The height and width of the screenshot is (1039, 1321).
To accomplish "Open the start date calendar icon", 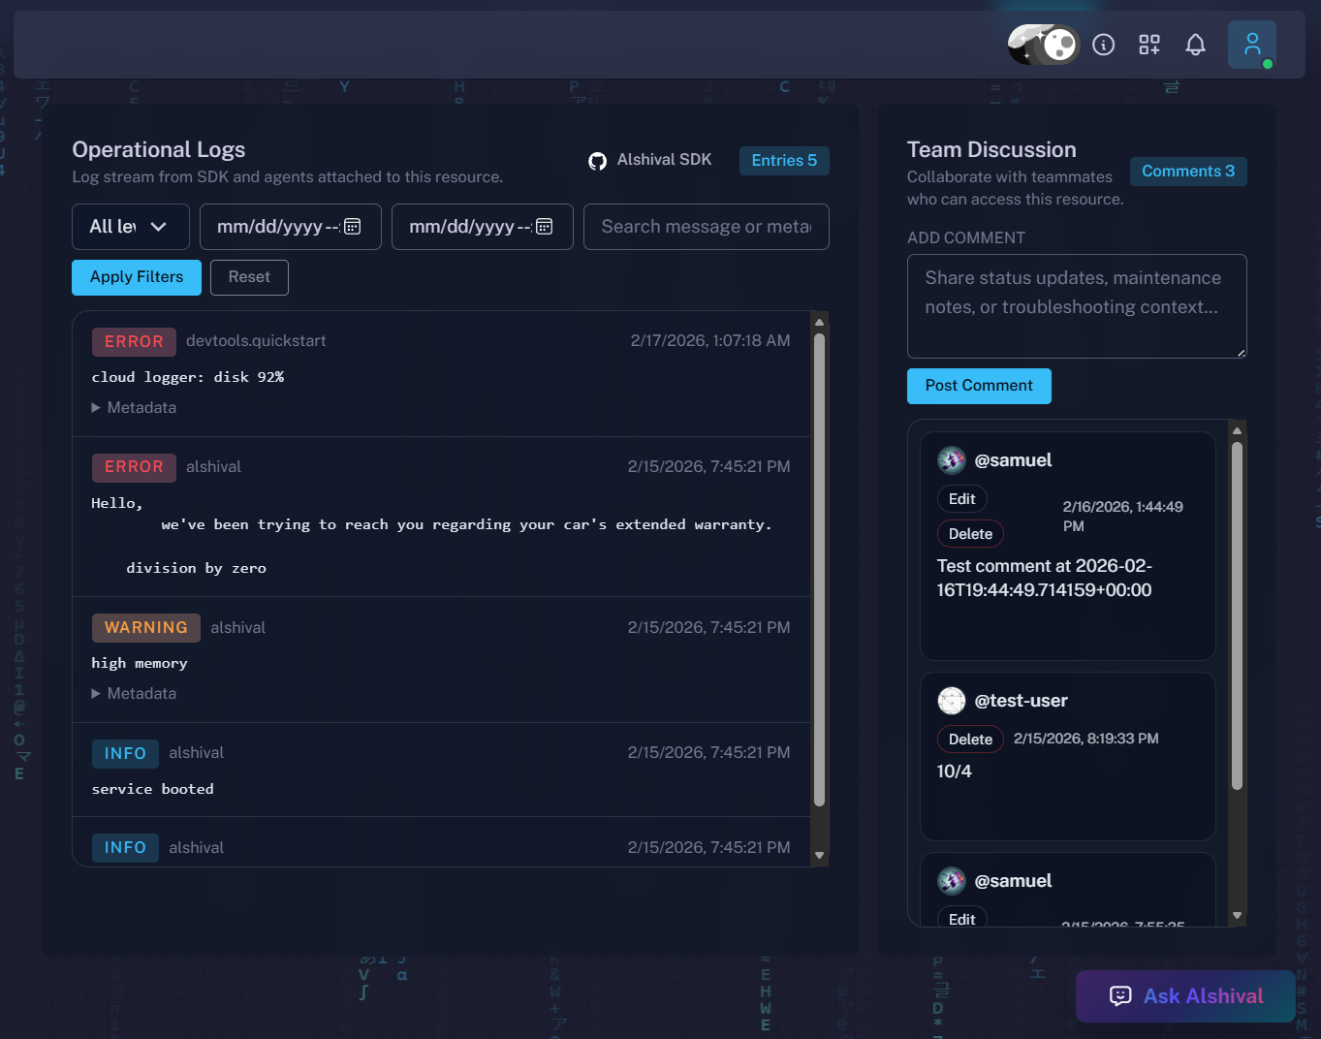I will click(352, 226).
